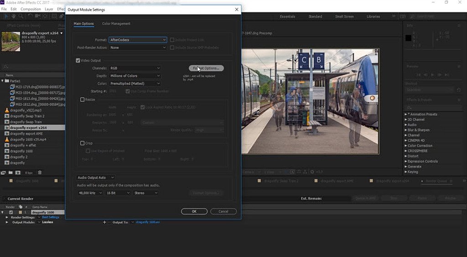
Task: Select the Zoom magnifier tool
Action: [21, 16]
